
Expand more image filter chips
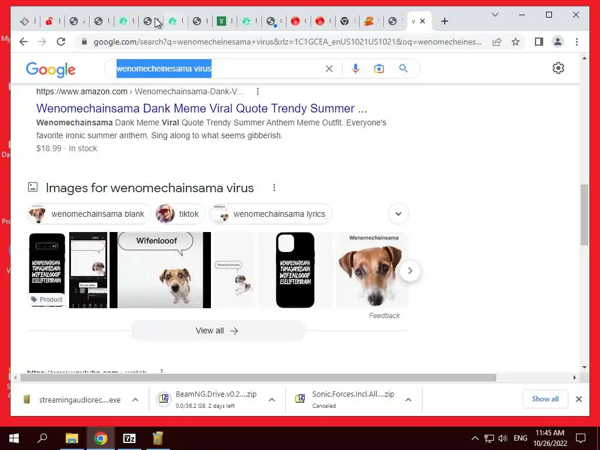click(x=398, y=213)
